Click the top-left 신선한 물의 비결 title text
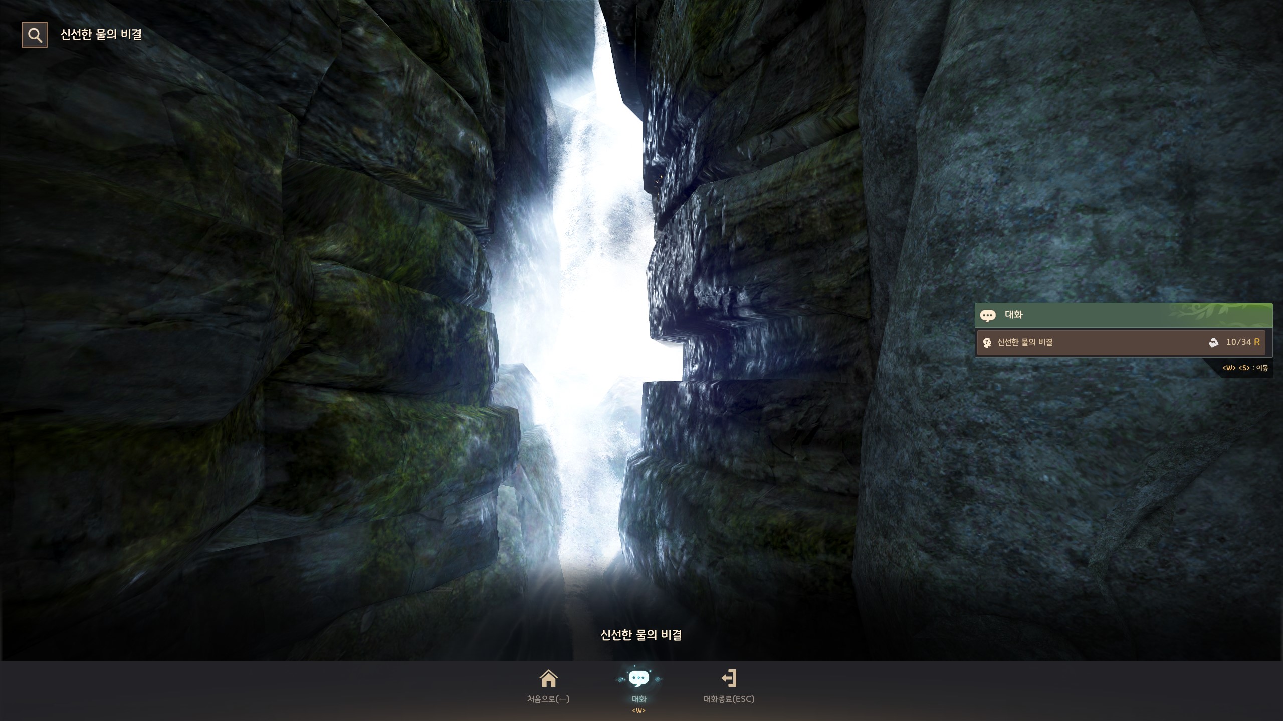1283x721 pixels. coord(101,34)
